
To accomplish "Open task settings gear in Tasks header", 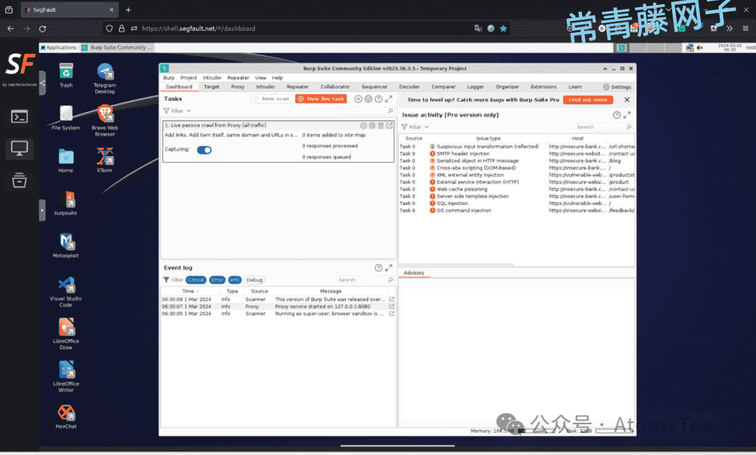I will pos(368,99).
